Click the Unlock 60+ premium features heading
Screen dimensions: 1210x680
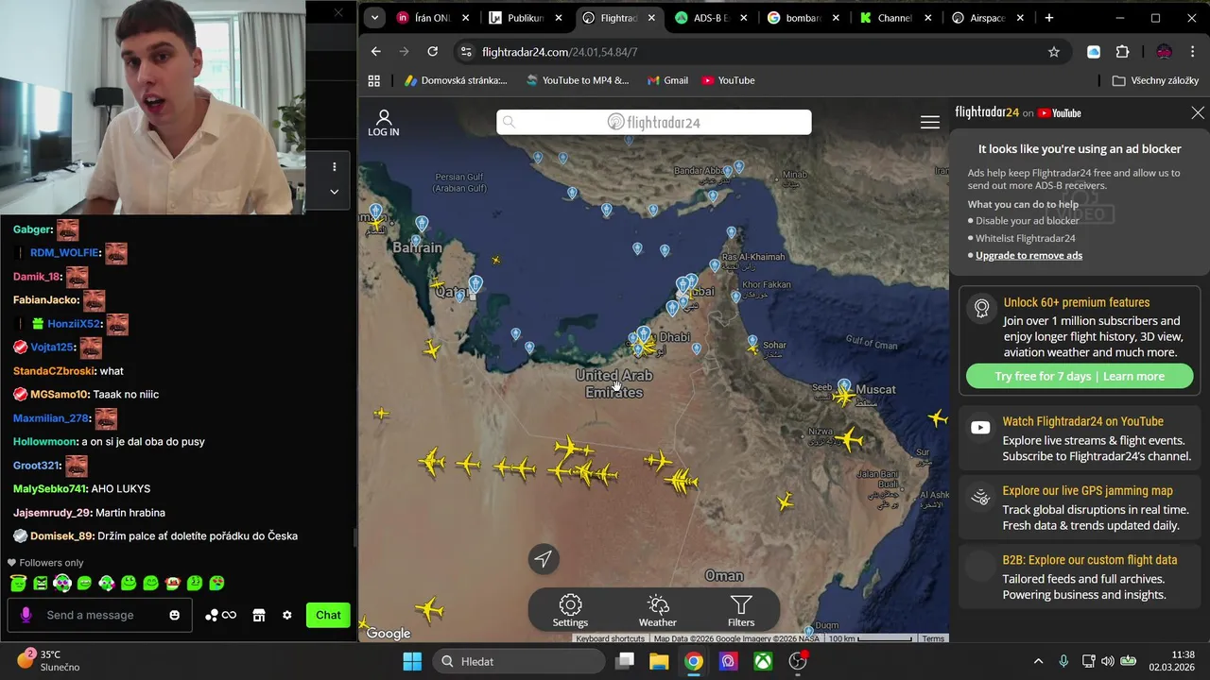click(1076, 302)
